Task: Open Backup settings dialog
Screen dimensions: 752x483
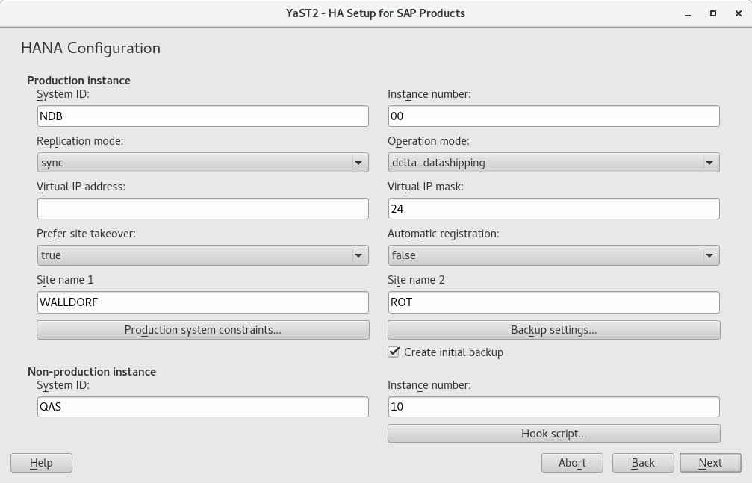Action: coord(553,330)
